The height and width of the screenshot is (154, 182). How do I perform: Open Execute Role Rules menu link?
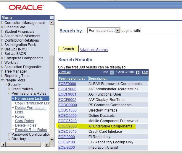pyautogui.click(x=31, y=130)
